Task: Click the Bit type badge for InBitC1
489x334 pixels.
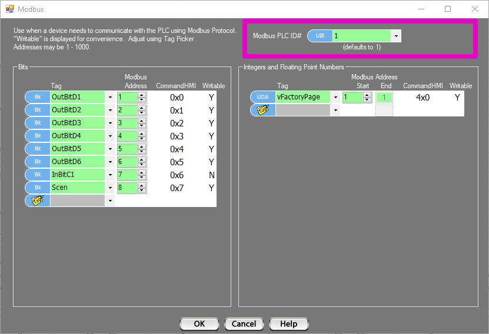Action: point(37,175)
